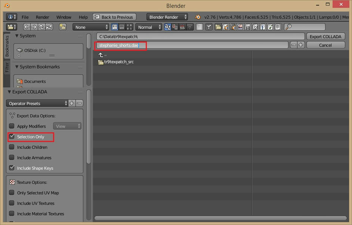Enable Only Selected UV Map checkbox
Viewport: 352px width, 225px height.
(x=12, y=192)
